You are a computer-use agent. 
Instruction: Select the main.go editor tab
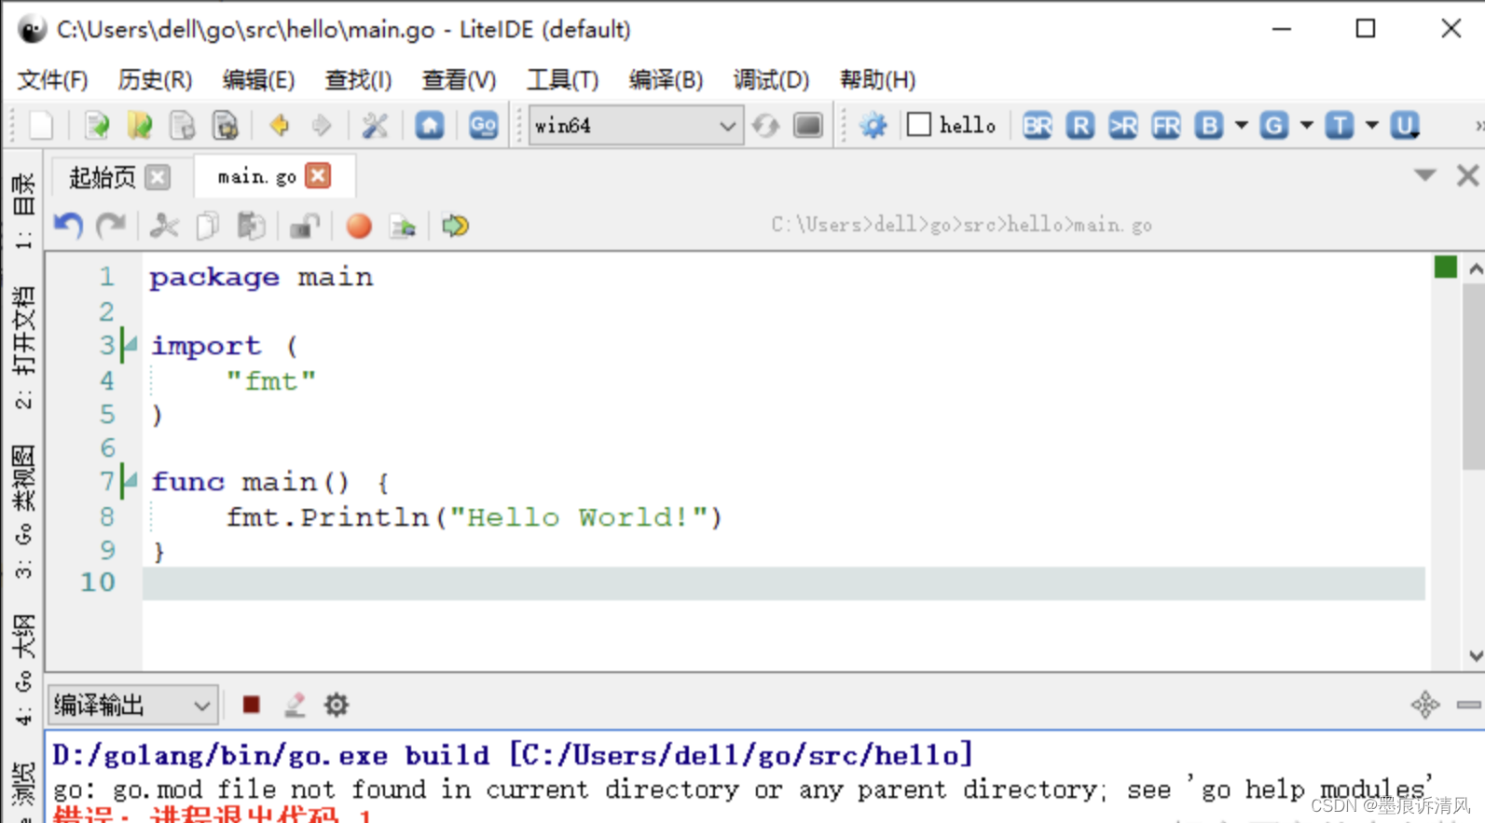(x=256, y=176)
